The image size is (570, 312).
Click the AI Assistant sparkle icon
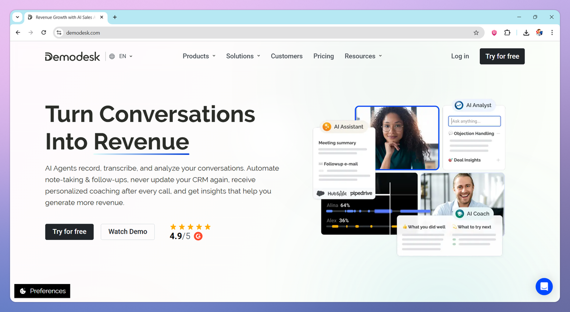326,126
